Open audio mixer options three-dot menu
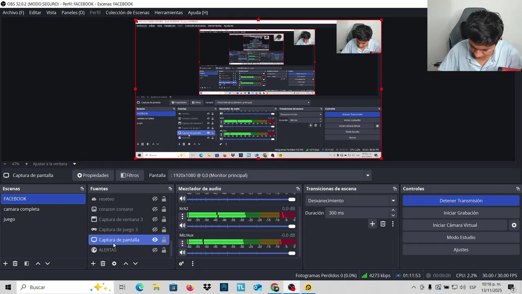Image resolution: width=522 pixels, height=294 pixels. [192, 264]
